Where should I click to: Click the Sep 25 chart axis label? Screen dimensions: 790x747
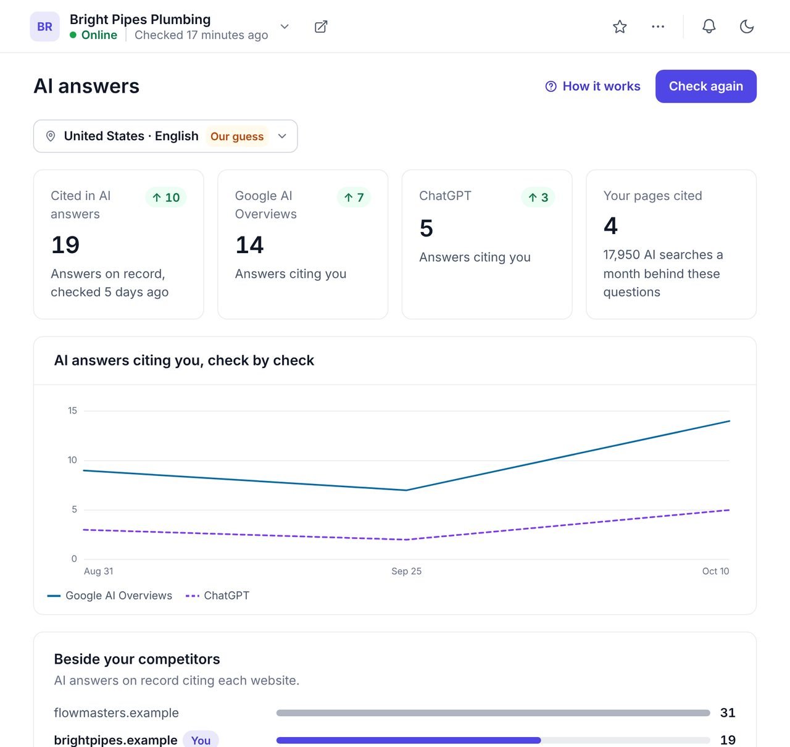(x=407, y=571)
